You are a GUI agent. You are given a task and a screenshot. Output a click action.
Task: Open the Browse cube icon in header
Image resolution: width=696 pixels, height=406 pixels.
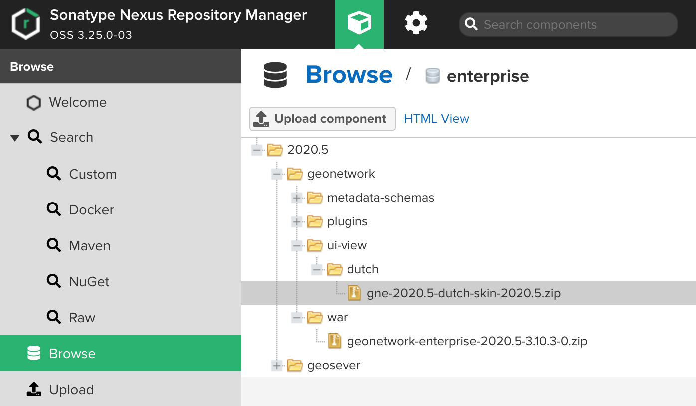pyautogui.click(x=359, y=23)
